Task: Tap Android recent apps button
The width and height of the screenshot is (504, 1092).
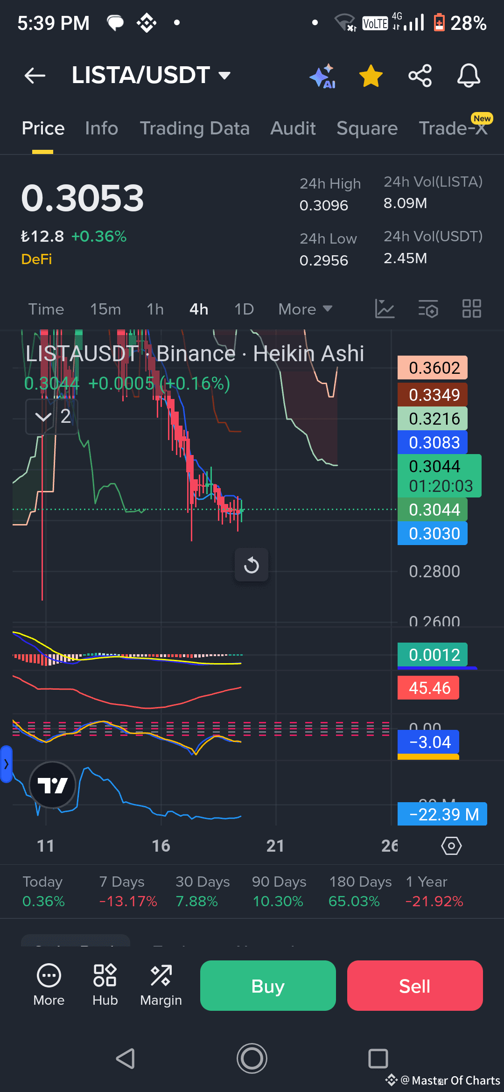Action: pyautogui.click(x=378, y=1058)
